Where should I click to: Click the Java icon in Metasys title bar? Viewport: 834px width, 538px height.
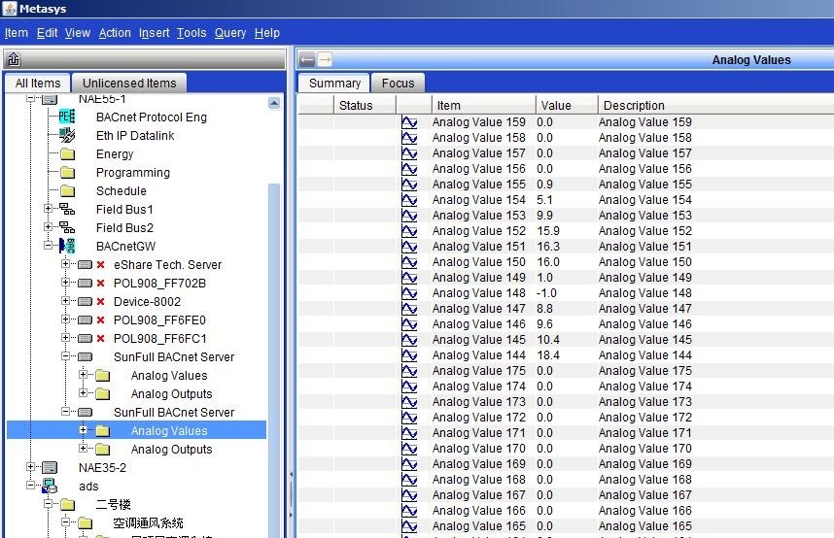[x=10, y=9]
